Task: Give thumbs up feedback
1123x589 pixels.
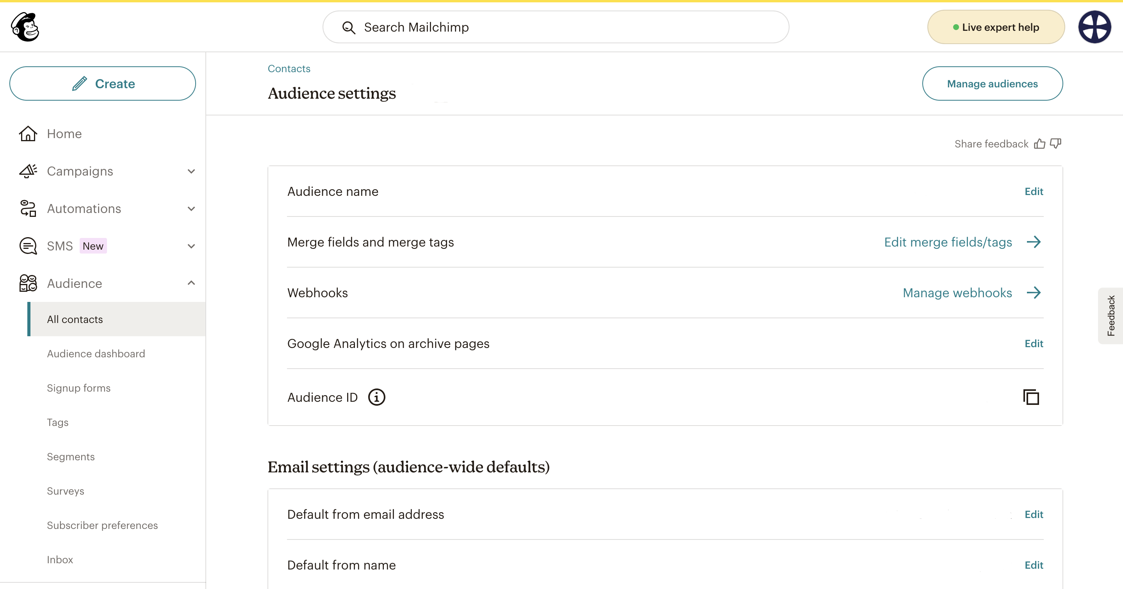Action: 1040,144
